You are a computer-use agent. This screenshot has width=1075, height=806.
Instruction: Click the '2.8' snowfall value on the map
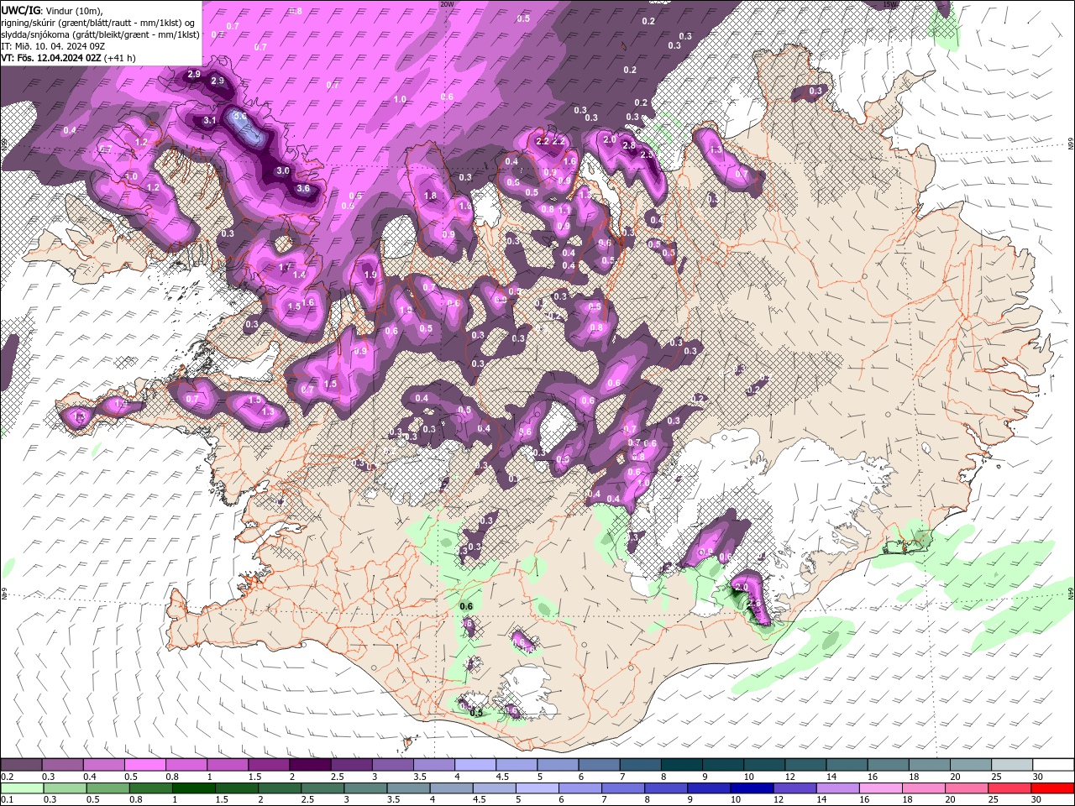pyautogui.click(x=628, y=146)
